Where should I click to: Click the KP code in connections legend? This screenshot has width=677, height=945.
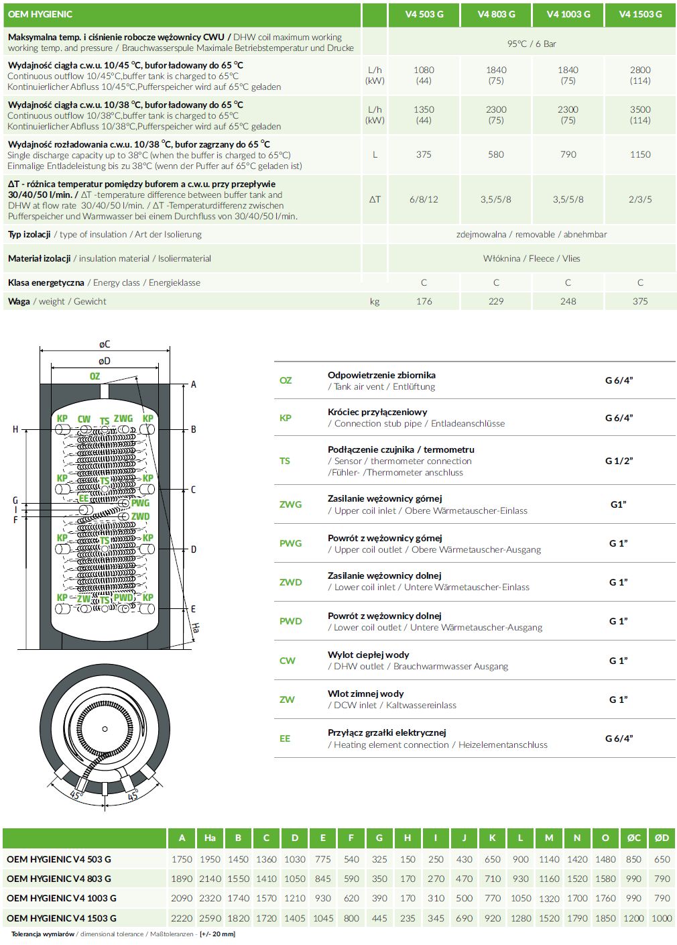click(286, 418)
